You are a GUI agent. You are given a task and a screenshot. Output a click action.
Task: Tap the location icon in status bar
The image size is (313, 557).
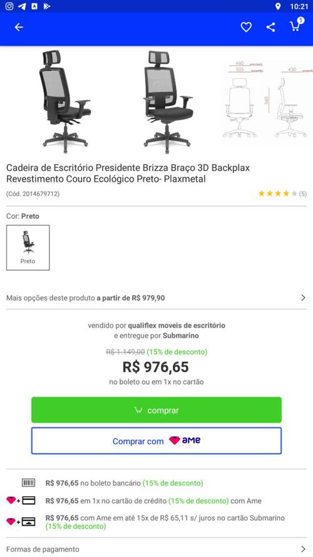(x=277, y=6)
